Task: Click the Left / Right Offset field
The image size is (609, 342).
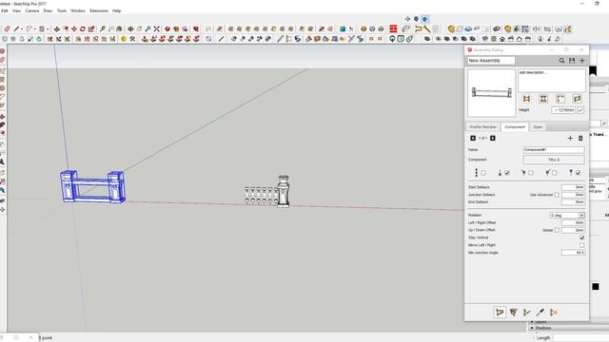Action: pos(573,222)
